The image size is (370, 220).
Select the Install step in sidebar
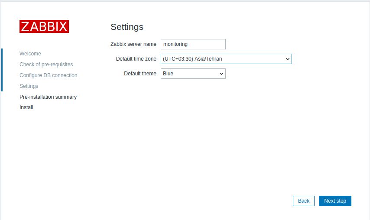pos(26,107)
